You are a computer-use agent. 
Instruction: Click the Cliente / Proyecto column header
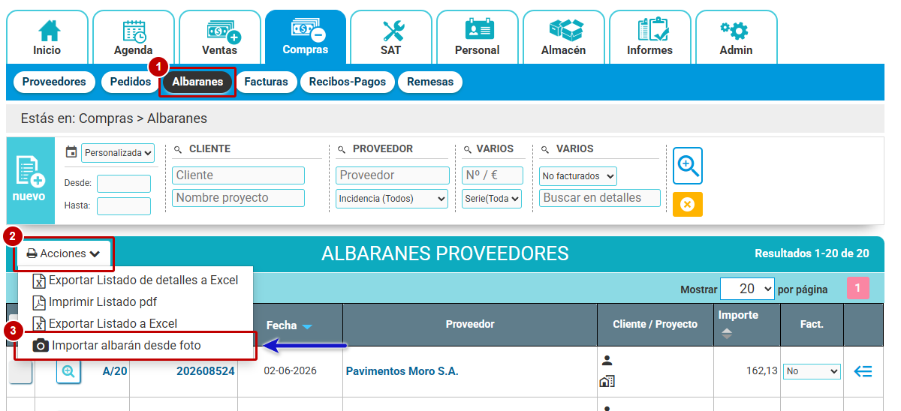(655, 325)
